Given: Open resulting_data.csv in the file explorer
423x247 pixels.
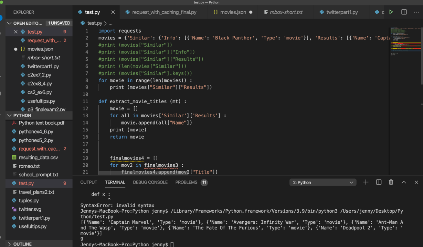Looking at the screenshot, I should [x=38, y=157].
